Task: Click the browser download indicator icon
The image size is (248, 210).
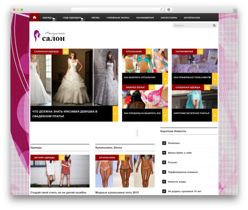Action: 169,9
